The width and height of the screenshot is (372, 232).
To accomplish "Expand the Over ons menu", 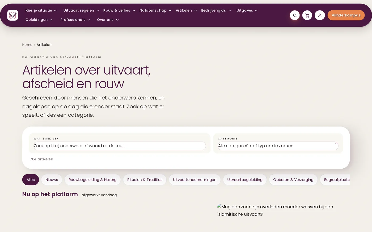I will (108, 20).
